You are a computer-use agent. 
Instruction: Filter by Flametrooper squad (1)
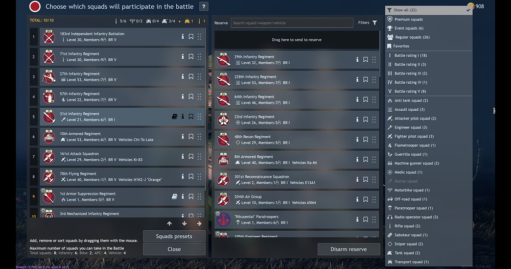[429, 145]
